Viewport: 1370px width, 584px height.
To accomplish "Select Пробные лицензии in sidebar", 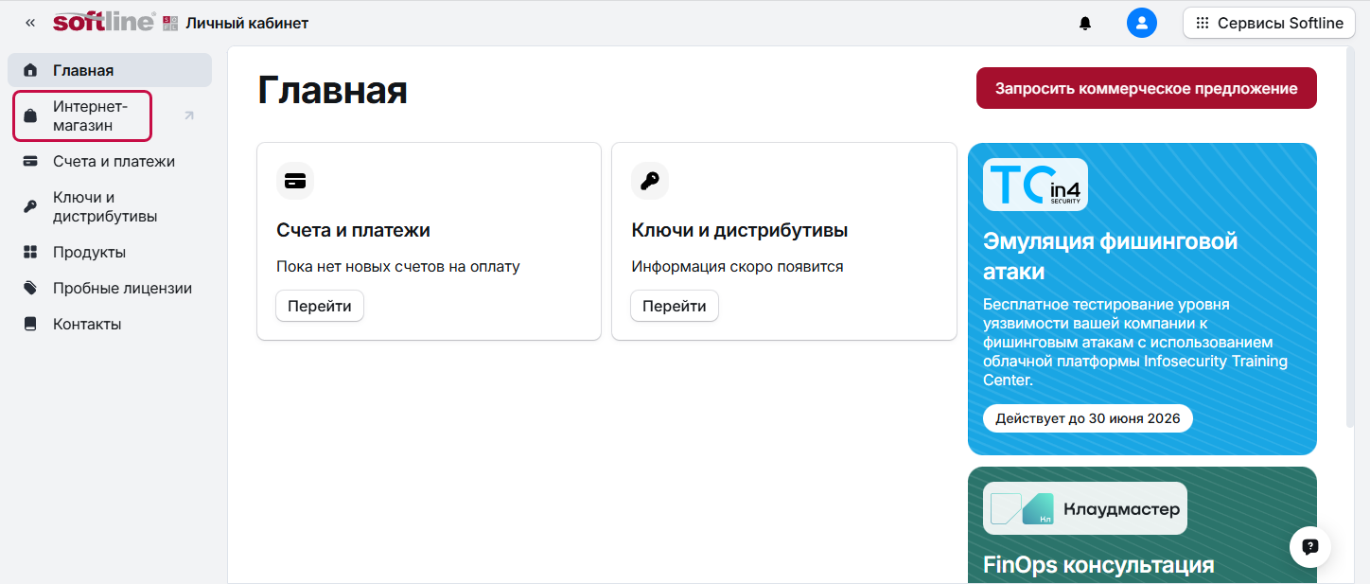I will [122, 289].
